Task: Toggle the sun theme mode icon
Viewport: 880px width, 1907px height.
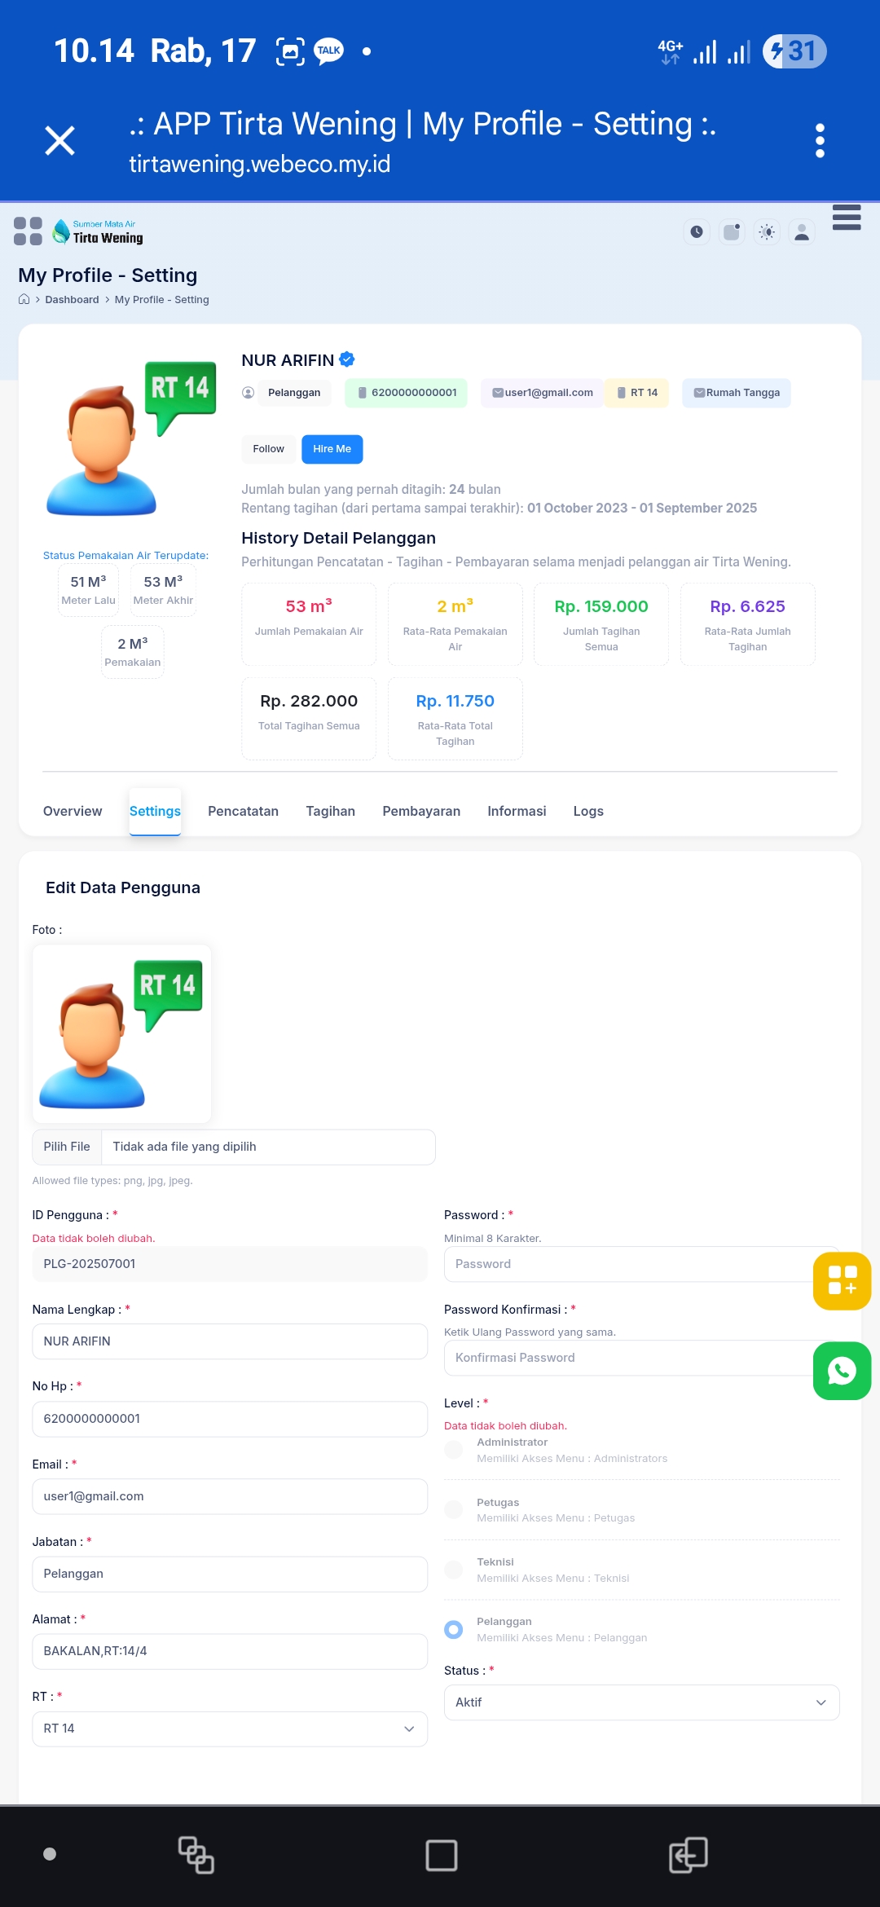Action: point(767,232)
